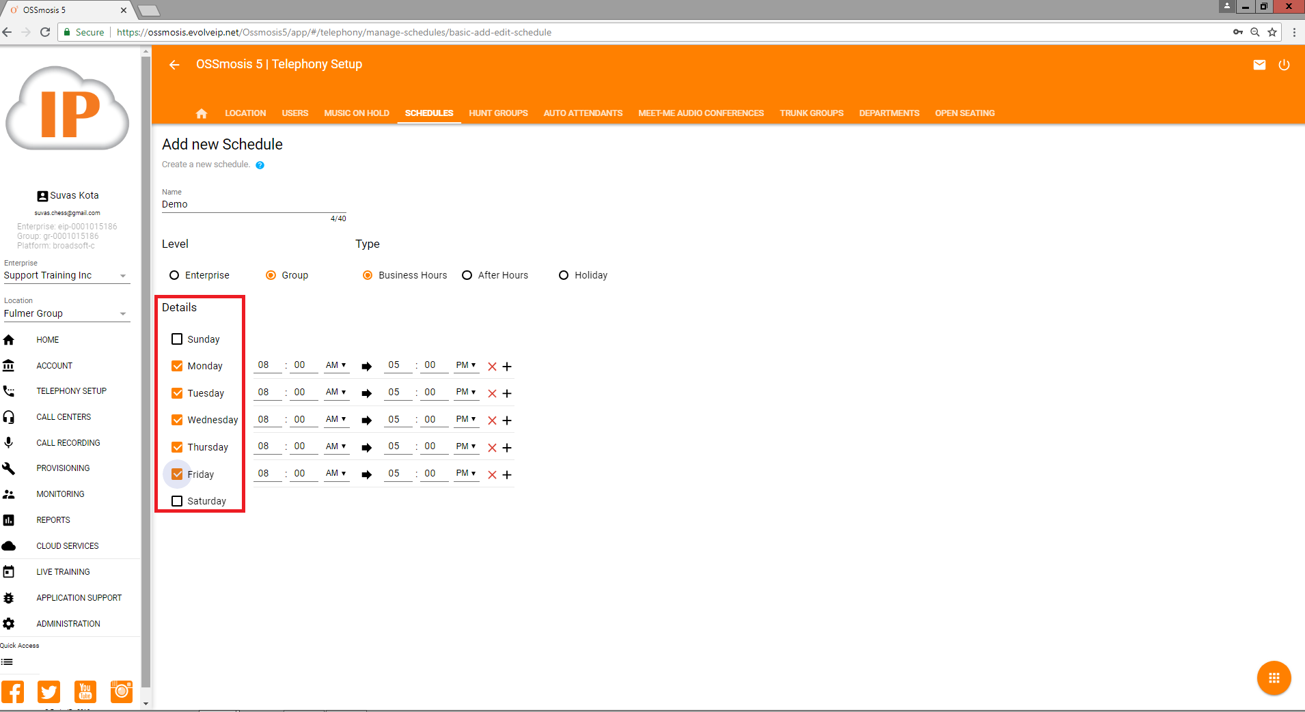Uncheck the Friday checkbox

[177, 474]
